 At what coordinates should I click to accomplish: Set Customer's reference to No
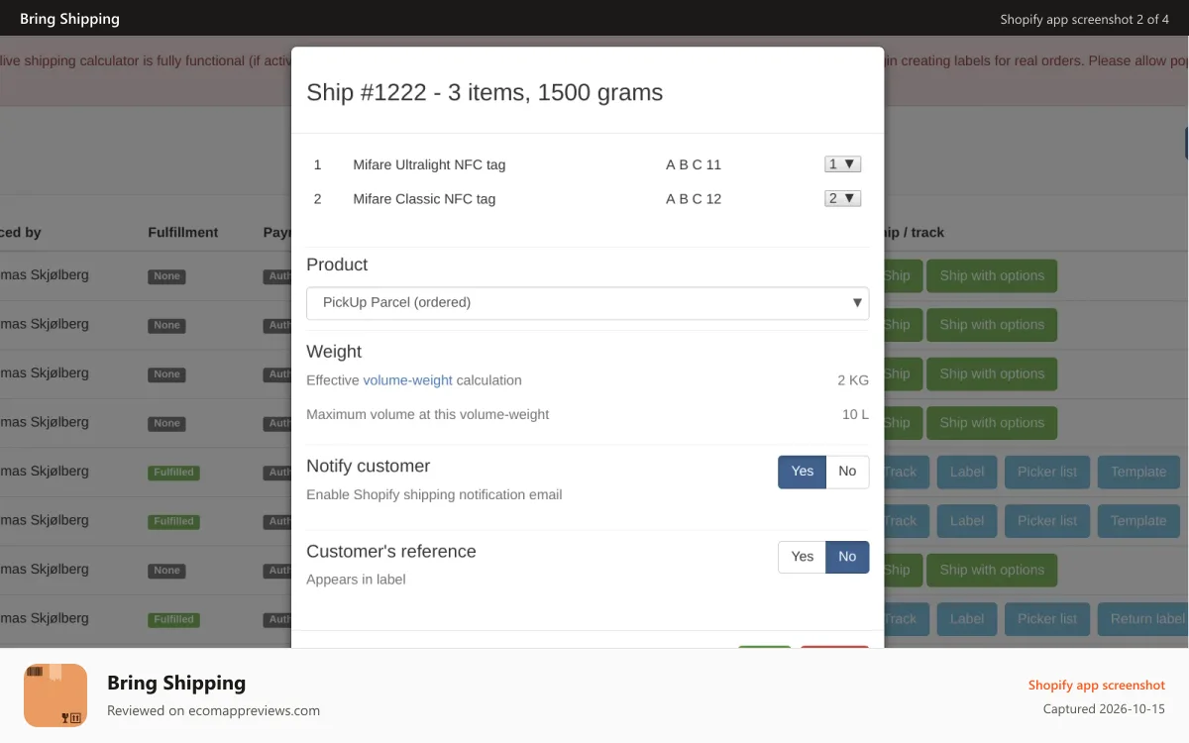pos(847,557)
